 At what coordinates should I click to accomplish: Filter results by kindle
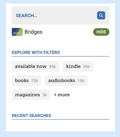tap(78, 66)
